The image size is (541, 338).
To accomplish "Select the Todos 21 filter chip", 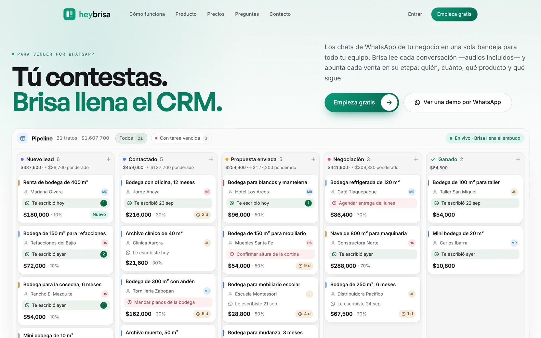I will (131, 138).
